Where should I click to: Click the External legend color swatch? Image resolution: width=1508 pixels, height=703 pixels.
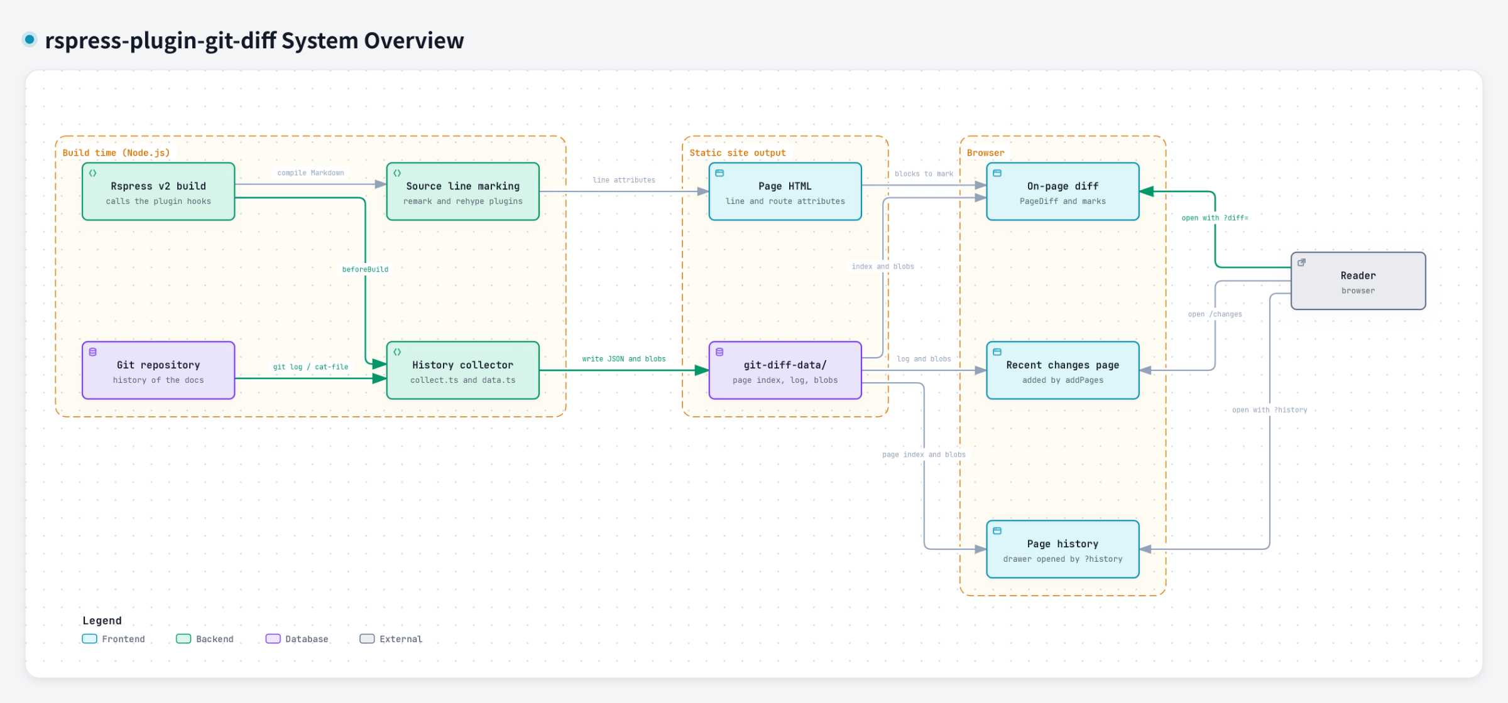367,639
